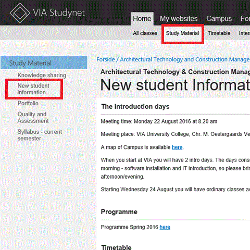250x250 pixels.
Task: Open the My websites tab
Action: (x=179, y=19)
